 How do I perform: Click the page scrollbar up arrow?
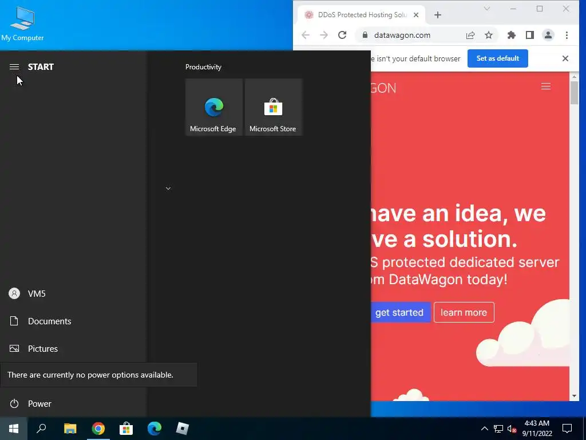tap(574, 77)
